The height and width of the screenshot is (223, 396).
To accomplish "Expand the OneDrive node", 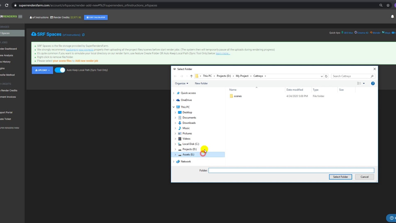I will pyautogui.click(x=174, y=100).
